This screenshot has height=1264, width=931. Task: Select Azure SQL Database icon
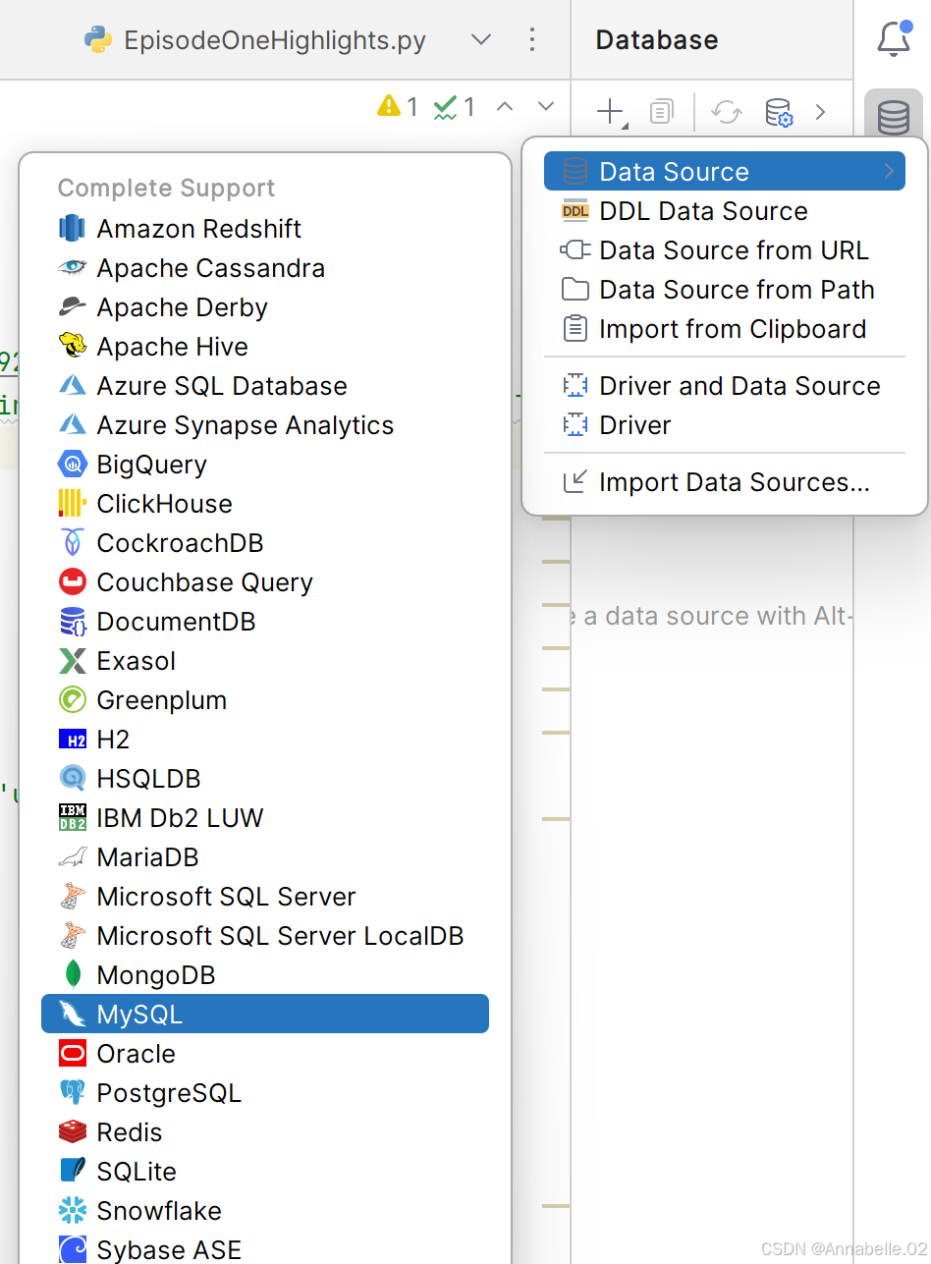tap(73, 386)
